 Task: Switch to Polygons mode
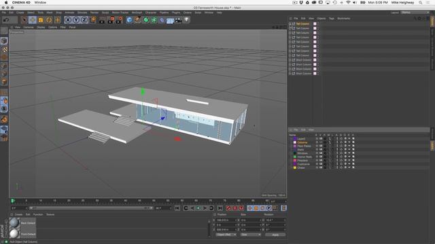coord(4,82)
